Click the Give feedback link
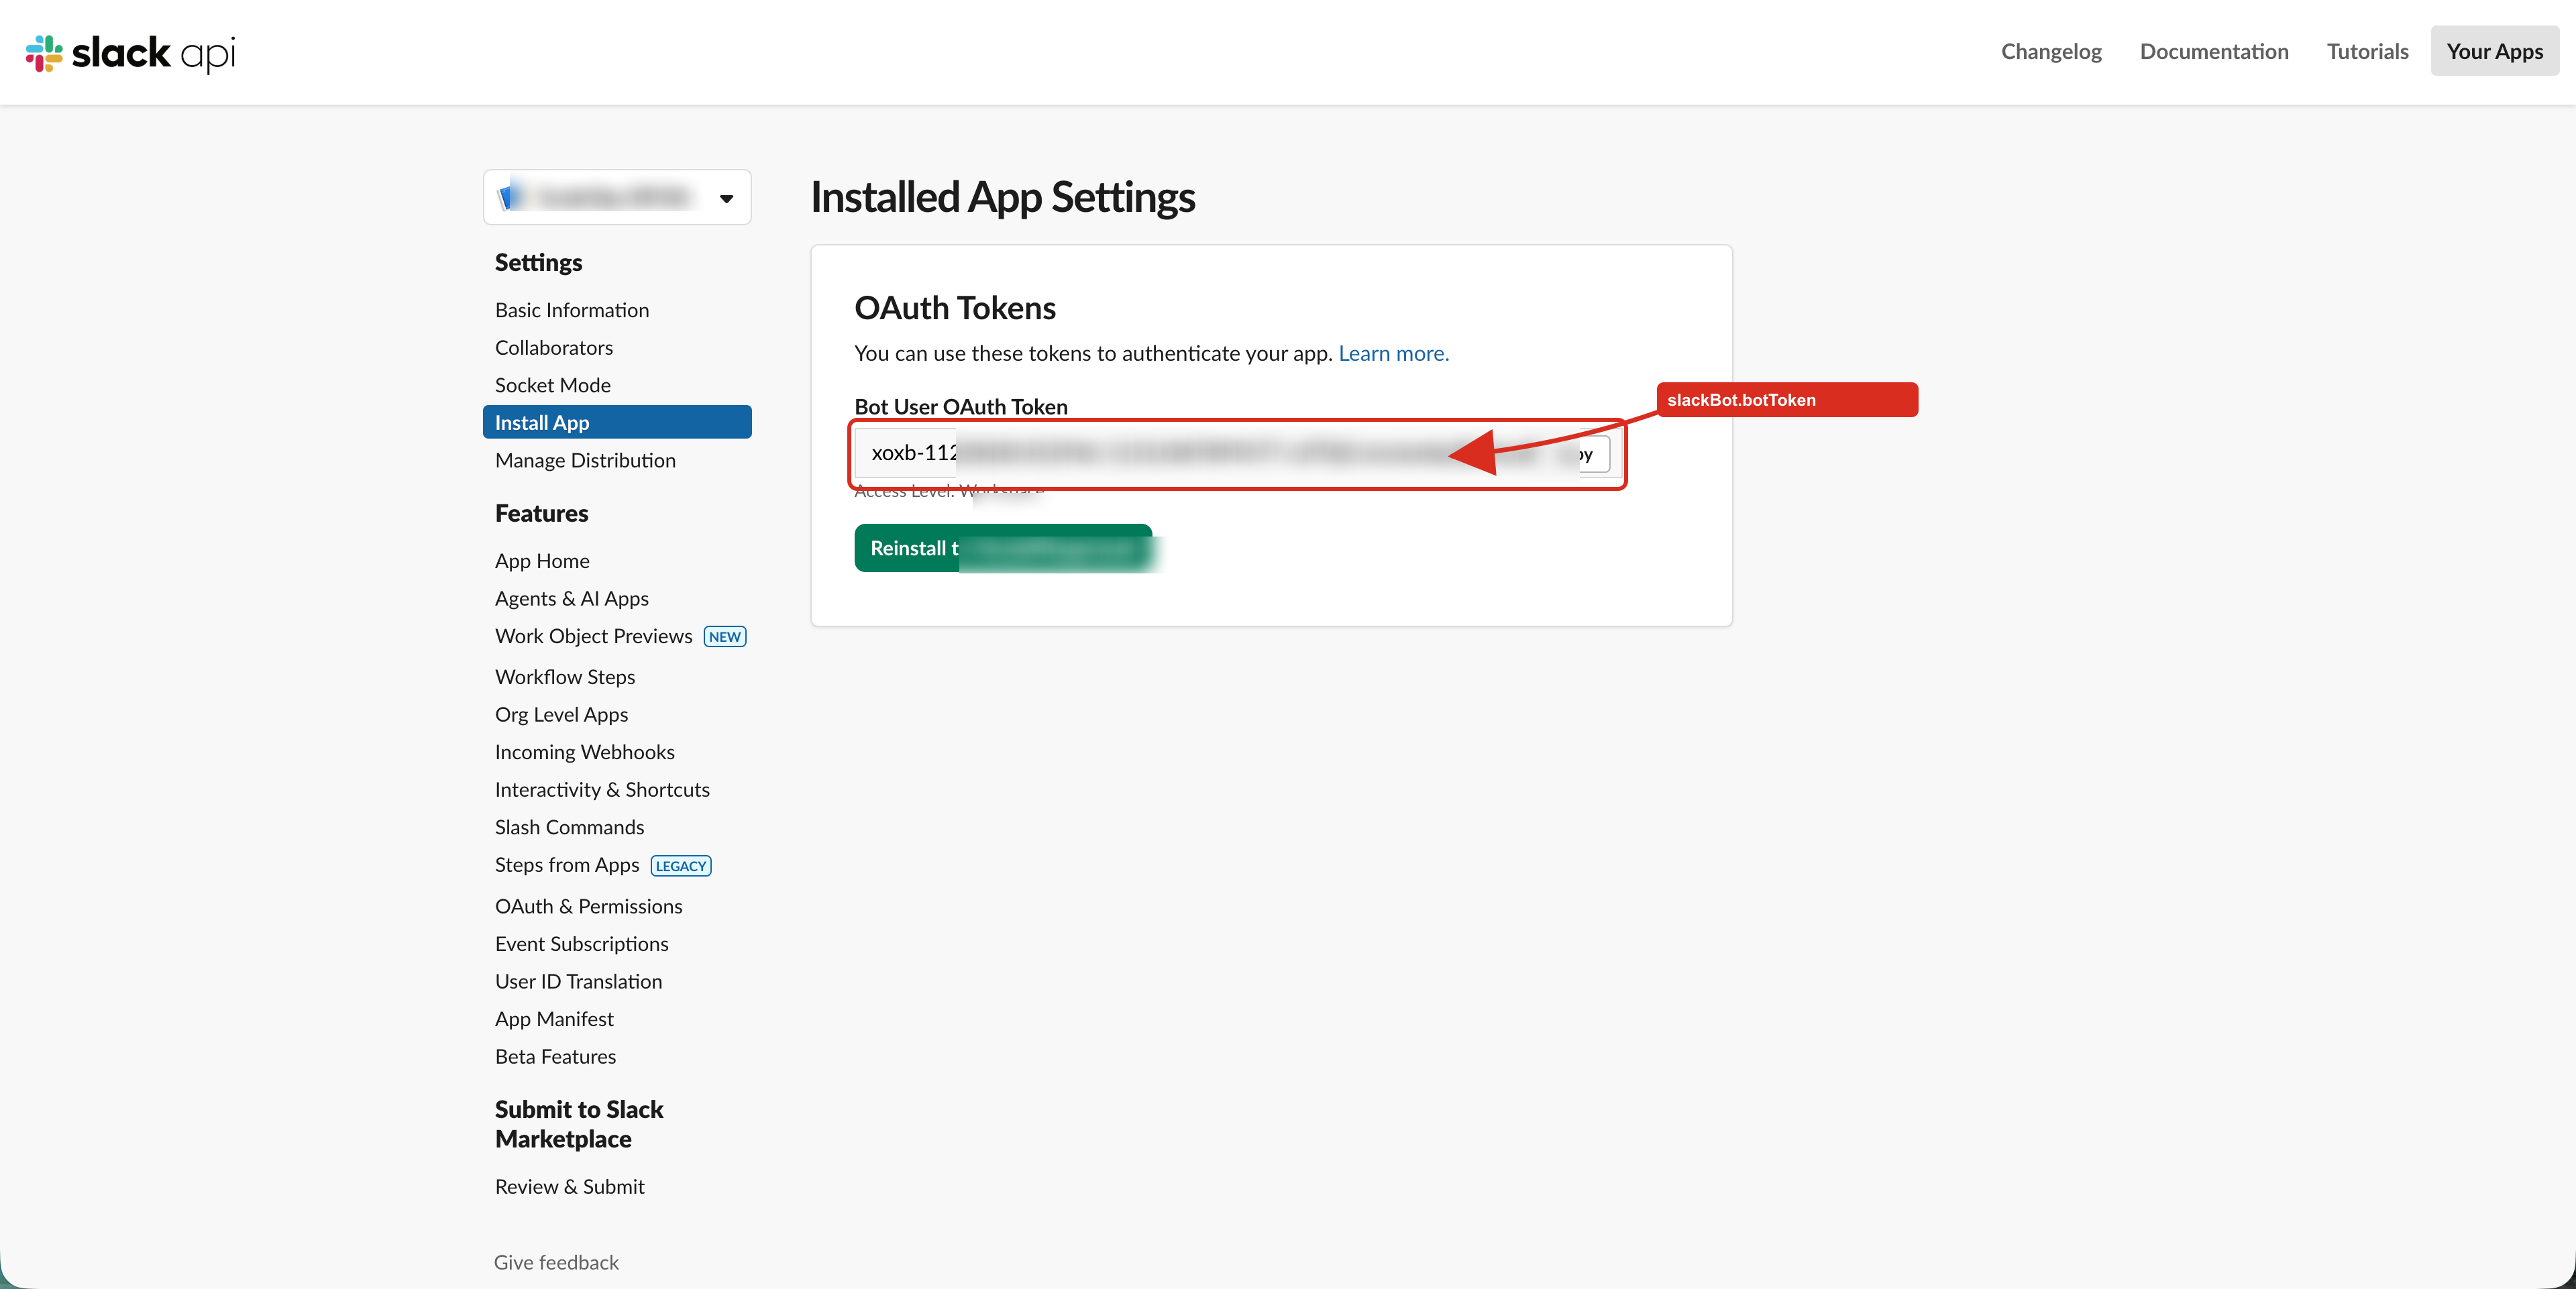The image size is (2576, 1289). 556,1262
